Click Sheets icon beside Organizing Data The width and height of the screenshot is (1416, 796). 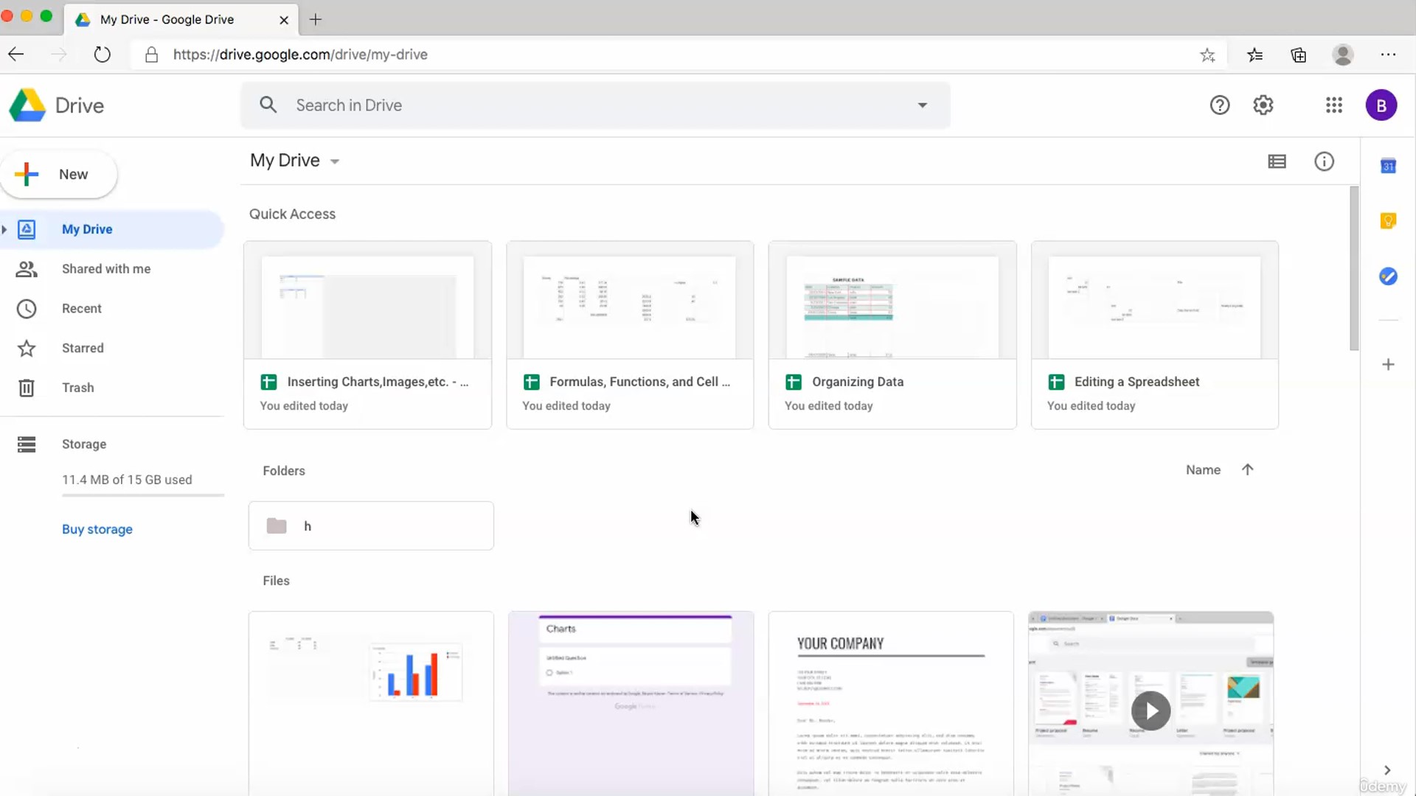(x=794, y=382)
